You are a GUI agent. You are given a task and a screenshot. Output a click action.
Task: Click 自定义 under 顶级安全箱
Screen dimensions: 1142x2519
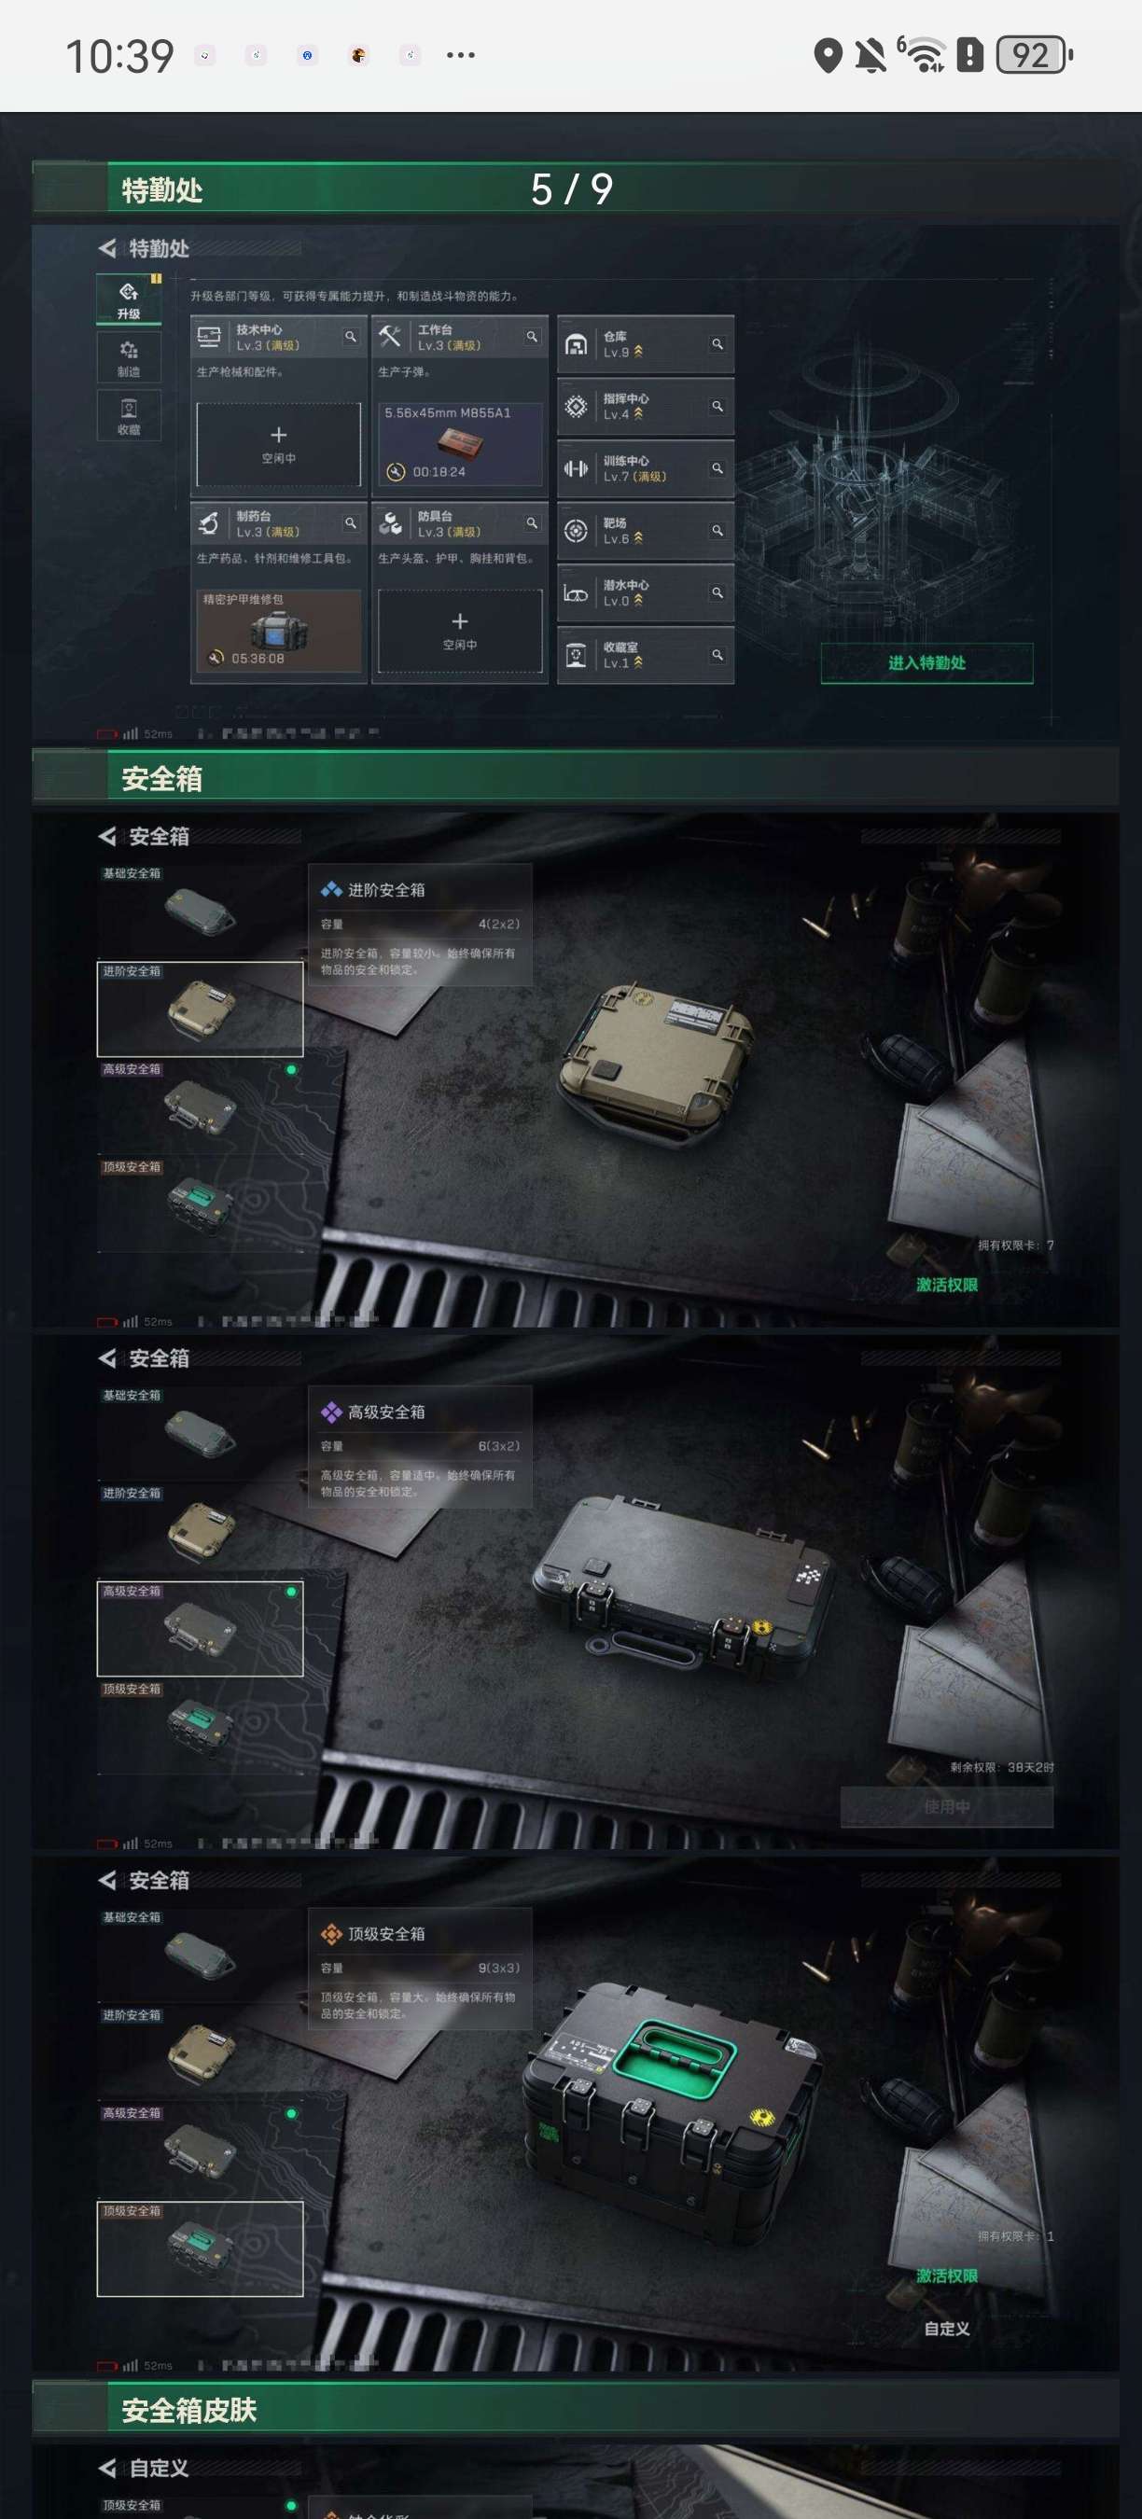946,2329
